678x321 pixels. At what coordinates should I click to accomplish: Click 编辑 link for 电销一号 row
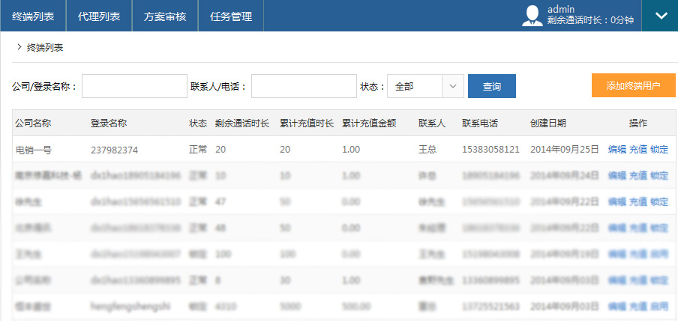click(616, 150)
